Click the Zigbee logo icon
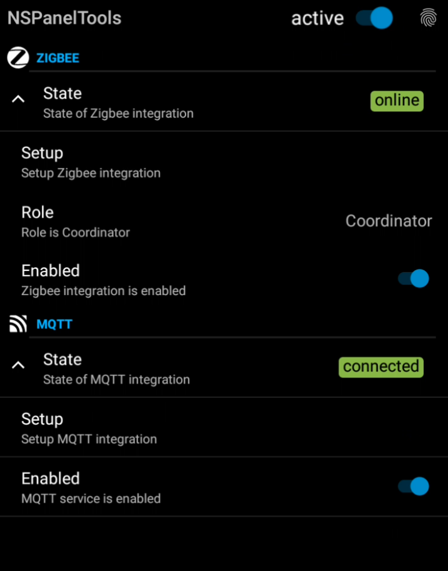Viewport: 448px width, 571px height. click(18, 58)
